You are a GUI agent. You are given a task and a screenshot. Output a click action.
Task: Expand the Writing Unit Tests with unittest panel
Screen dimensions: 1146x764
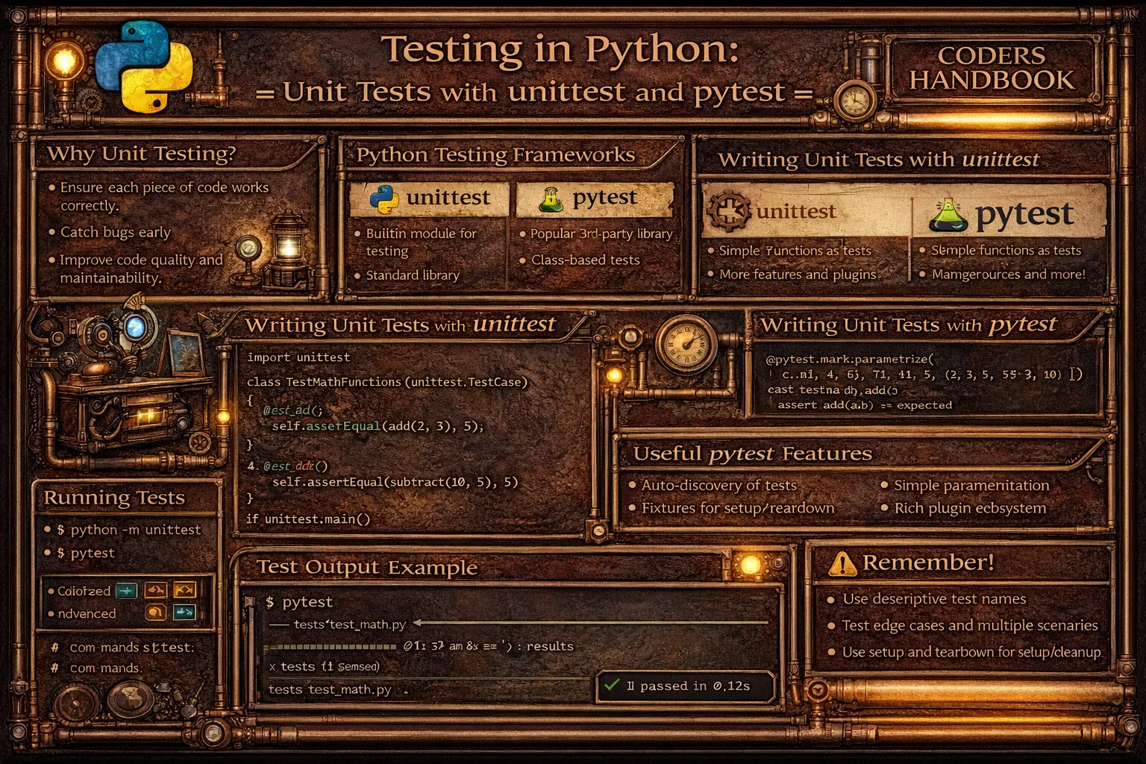tap(401, 325)
